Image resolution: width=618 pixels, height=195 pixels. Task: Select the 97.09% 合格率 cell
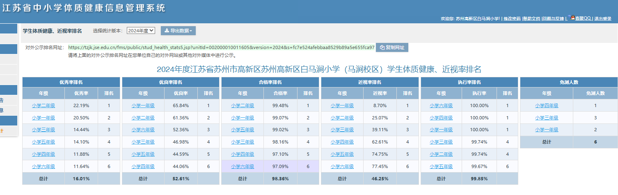pos(280,166)
